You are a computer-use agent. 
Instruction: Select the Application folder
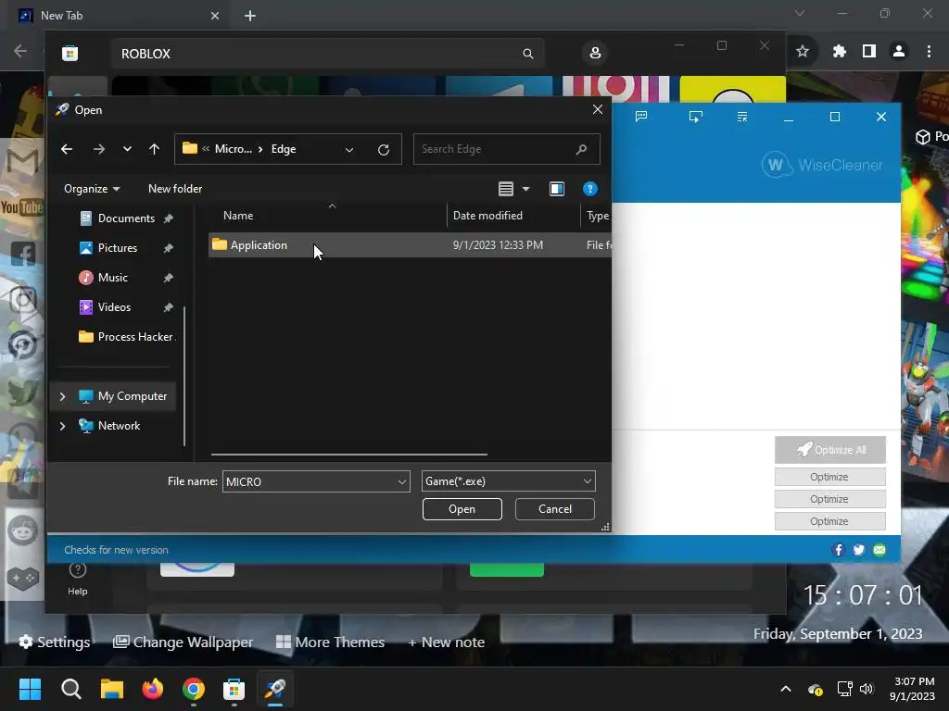point(259,244)
